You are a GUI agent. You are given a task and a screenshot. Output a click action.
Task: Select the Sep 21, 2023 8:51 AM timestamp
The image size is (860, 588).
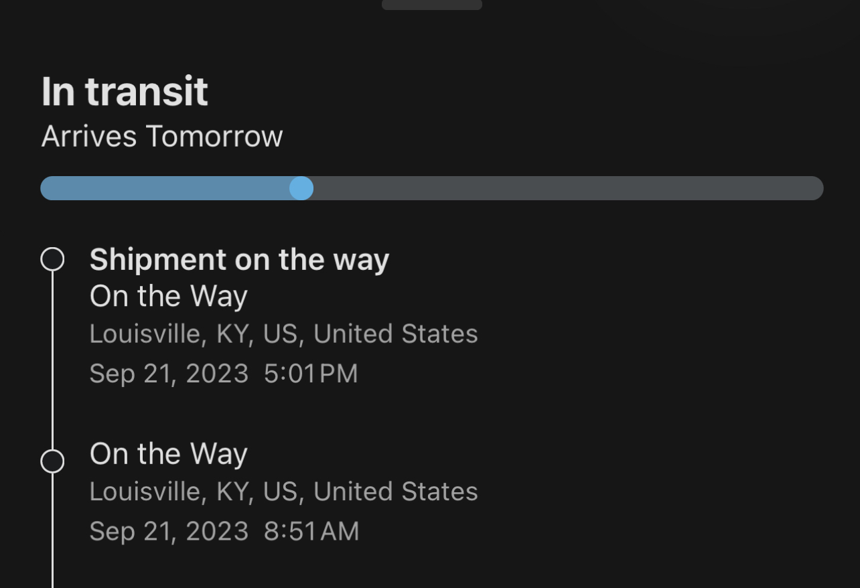224,531
